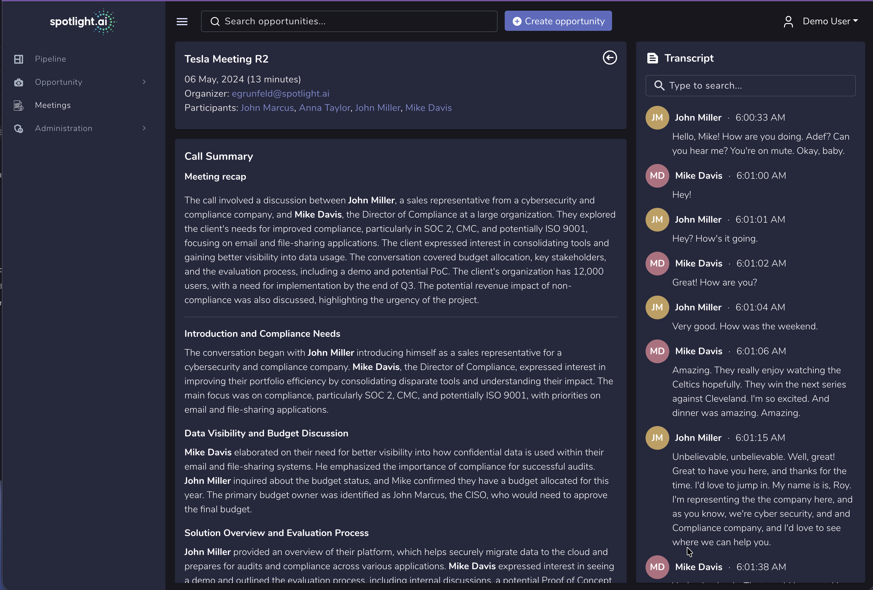Click the Create opportunity button
This screenshot has height=590, width=873.
click(x=558, y=21)
